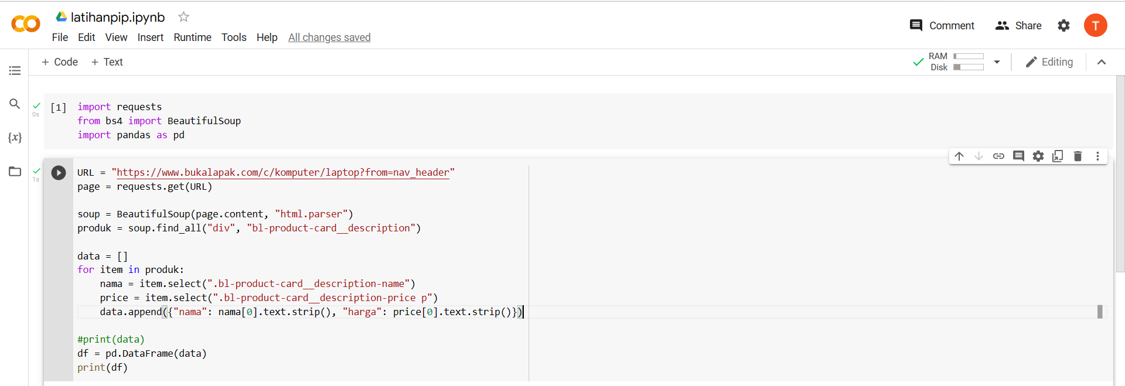Add a new Code cell
The width and height of the screenshot is (1125, 386).
click(x=60, y=62)
